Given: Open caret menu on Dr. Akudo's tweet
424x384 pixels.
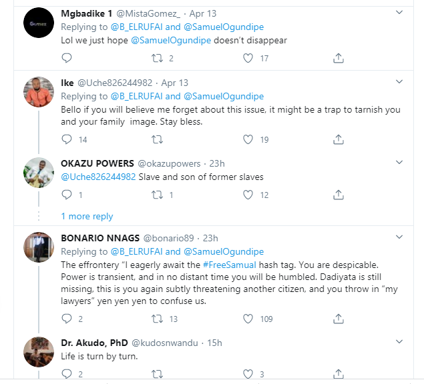Looking at the screenshot, I should pyautogui.click(x=400, y=342).
